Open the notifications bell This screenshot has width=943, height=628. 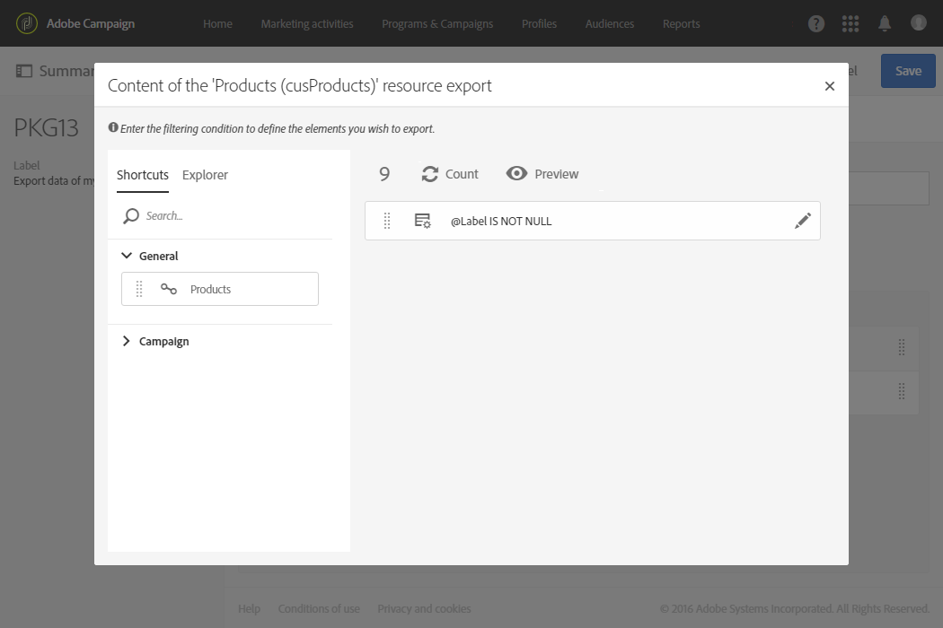pyautogui.click(x=884, y=23)
